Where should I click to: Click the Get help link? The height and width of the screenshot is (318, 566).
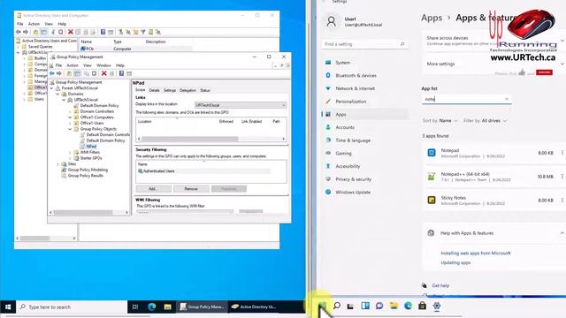coord(440,285)
